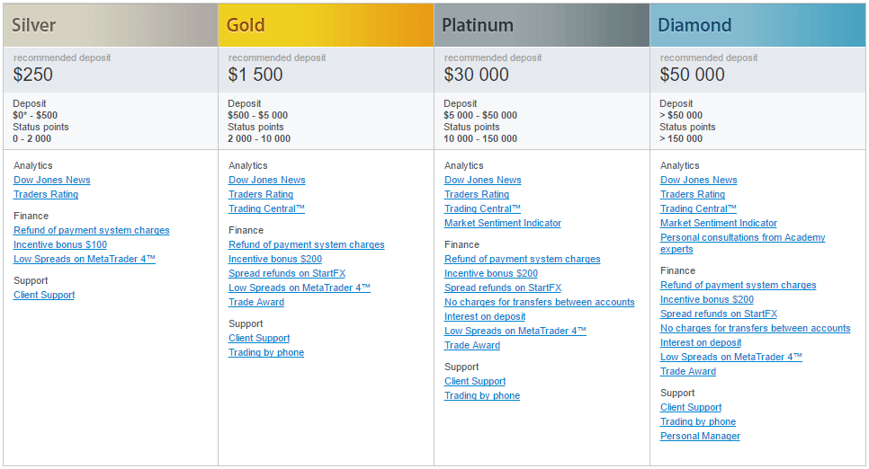869x469 pixels.
Task: Open Trade Award in Platinum column
Action: (471, 346)
